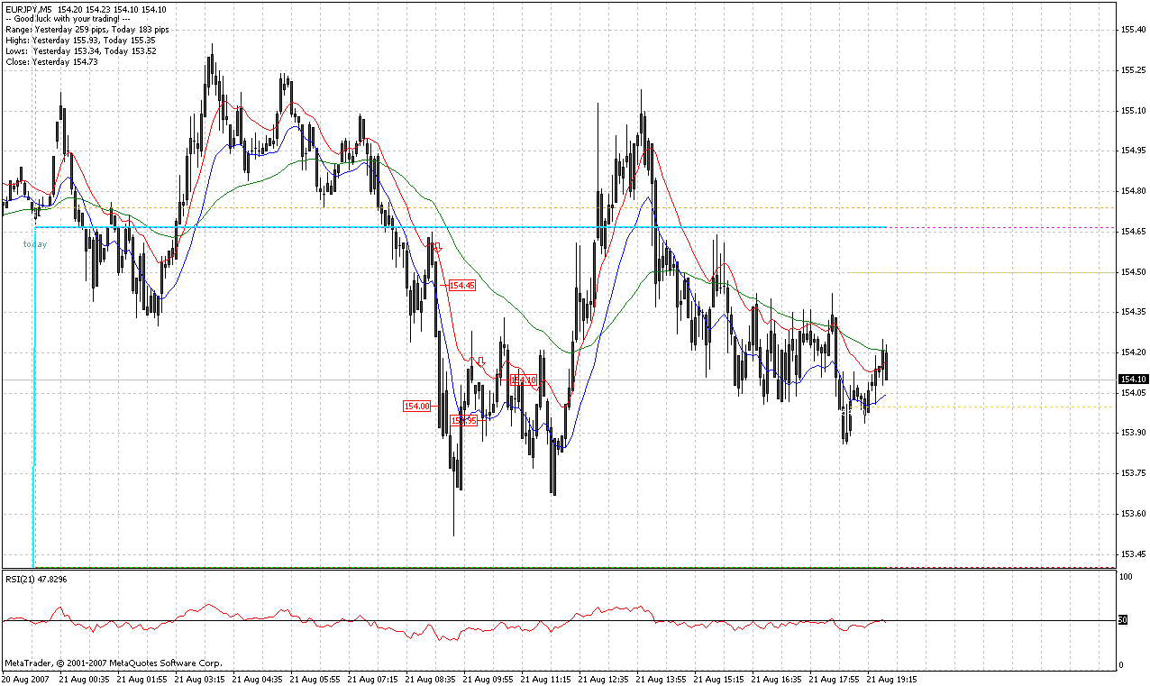Click the 'Lows: Yesterday 153.34' line

point(80,51)
